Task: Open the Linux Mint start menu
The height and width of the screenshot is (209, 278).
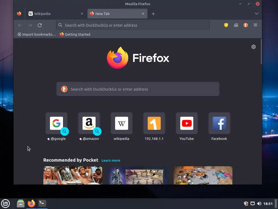Action: [x=5, y=204]
